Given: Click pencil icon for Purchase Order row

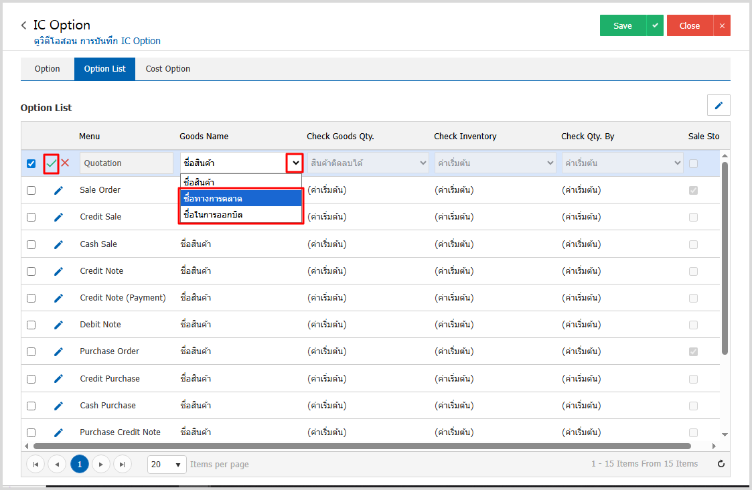Looking at the screenshot, I should (58, 351).
